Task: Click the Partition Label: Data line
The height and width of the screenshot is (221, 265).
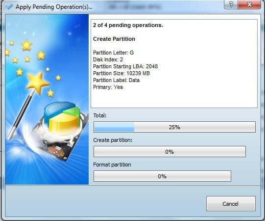Action: [116, 80]
